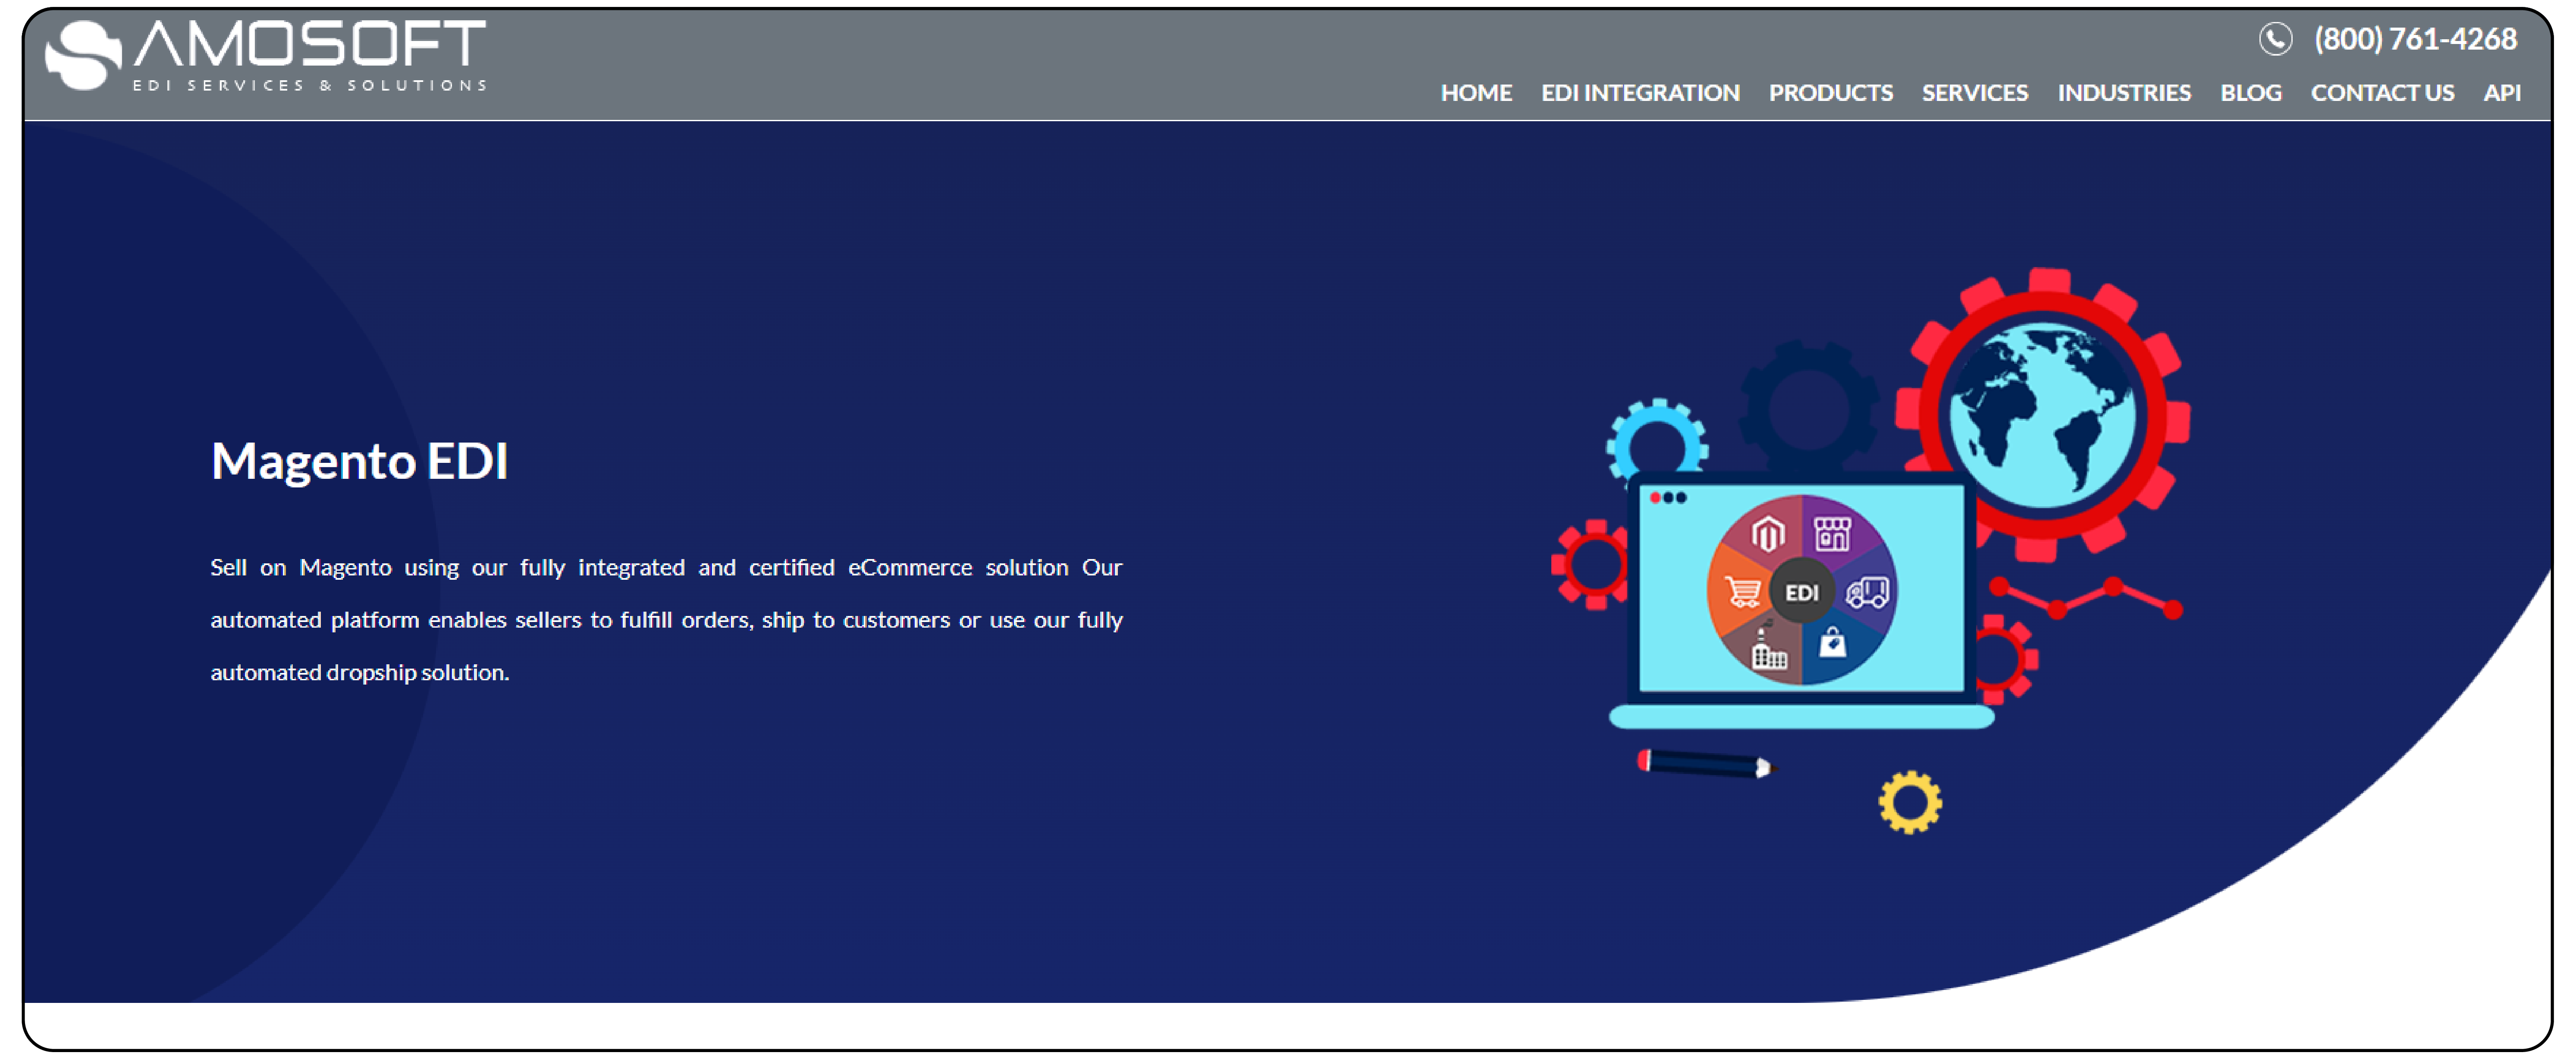The image size is (2576, 1062).
Task: Click the shopping cart icon in the wheel
Action: (1743, 592)
